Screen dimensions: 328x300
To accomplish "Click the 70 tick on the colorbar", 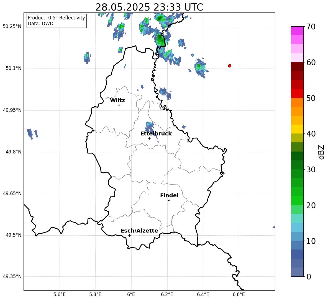I will (311, 27).
